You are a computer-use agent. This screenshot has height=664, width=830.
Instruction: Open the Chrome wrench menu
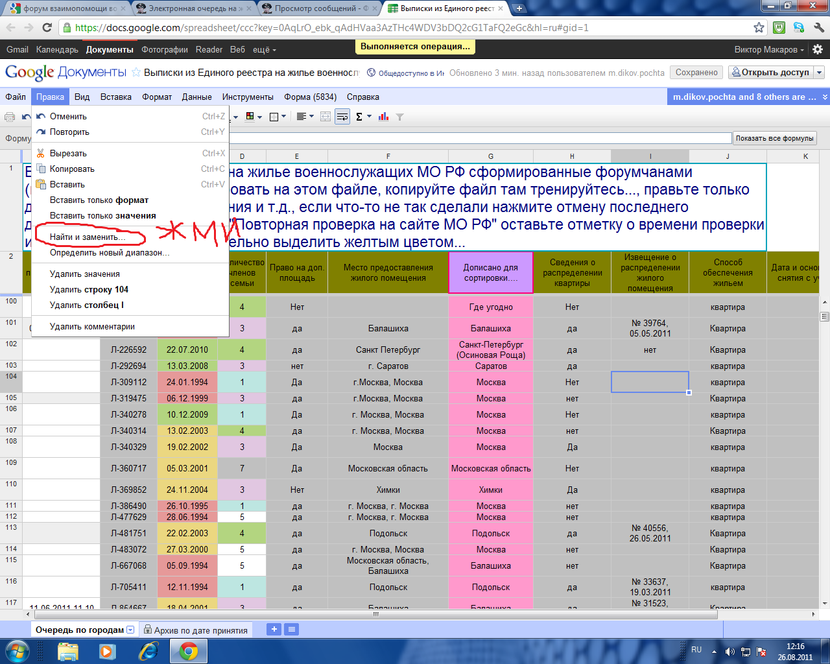[x=818, y=28]
